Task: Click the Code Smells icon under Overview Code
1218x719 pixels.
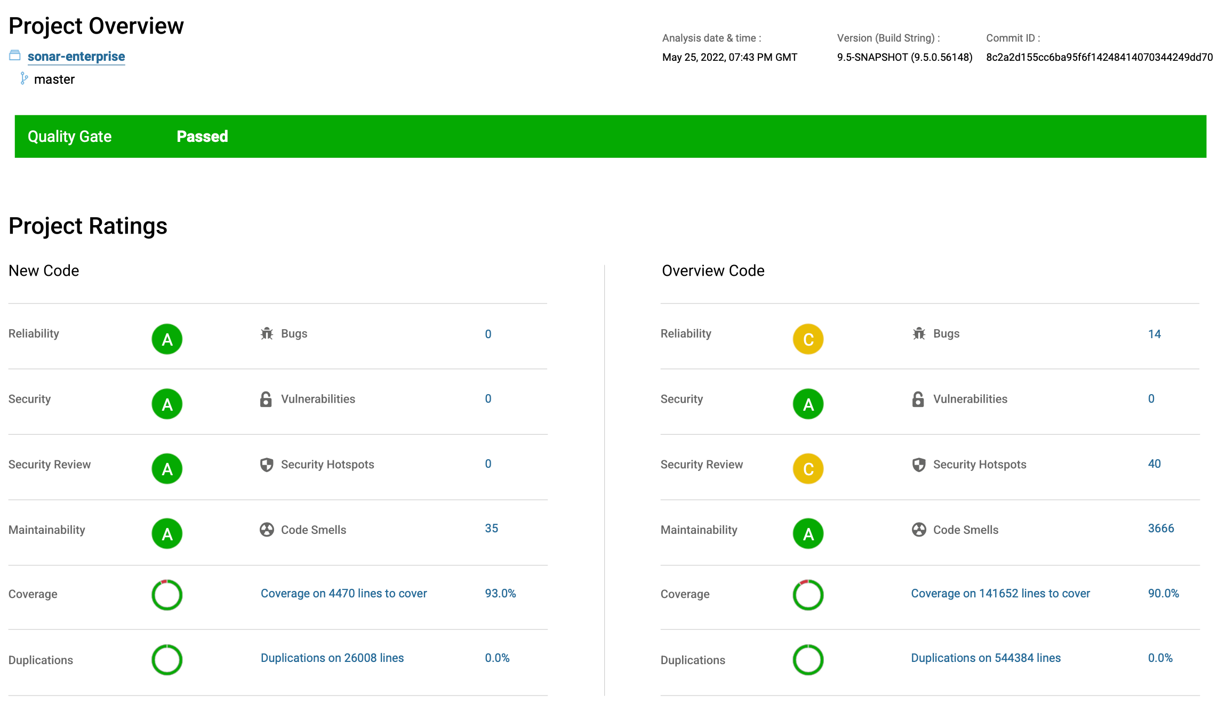Action: point(919,530)
